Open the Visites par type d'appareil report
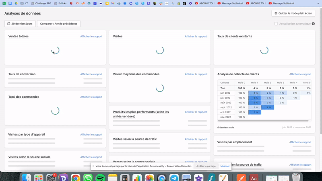The image size is (322, 181). 91,134
